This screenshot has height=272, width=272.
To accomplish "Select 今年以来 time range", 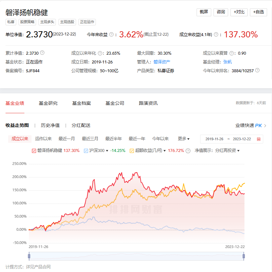I will [160, 139].
